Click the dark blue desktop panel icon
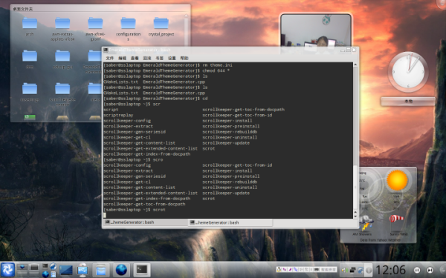 (65, 270)
